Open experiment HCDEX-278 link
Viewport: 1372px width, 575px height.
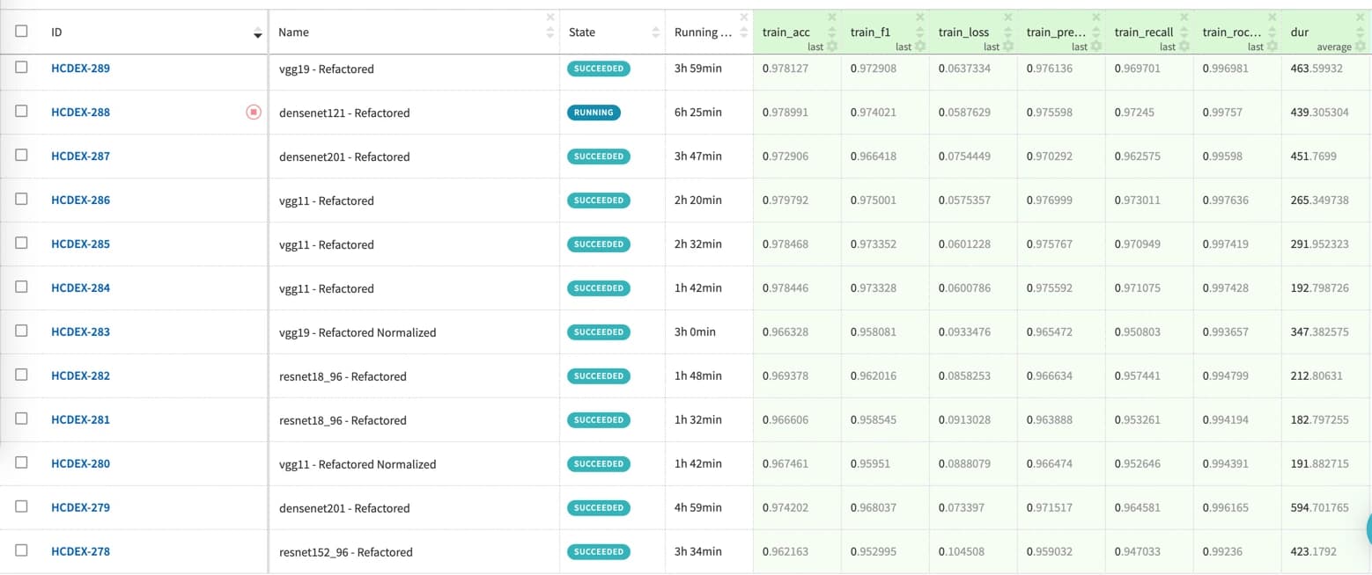(81, 551)
